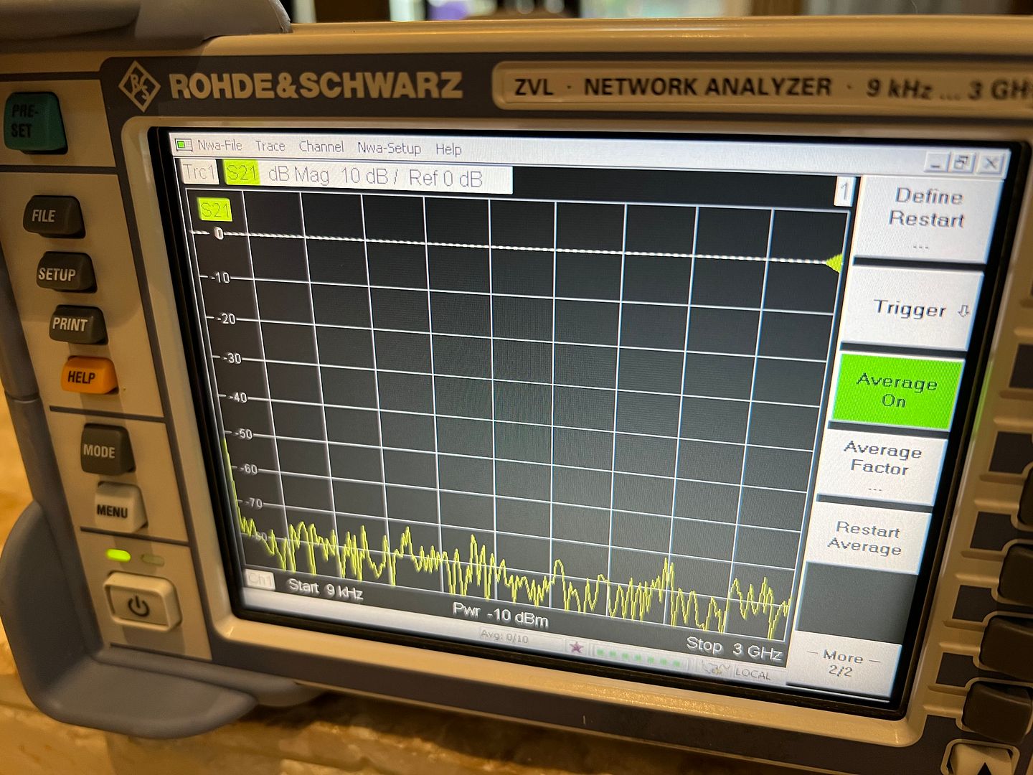Click the Restart Average softkey

click(x=866, y=538)
